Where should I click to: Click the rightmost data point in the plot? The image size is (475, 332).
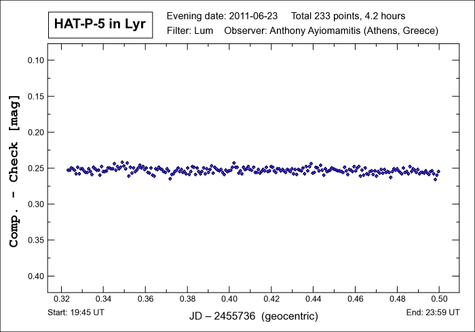pyautogui.click(x=438, y=171)
